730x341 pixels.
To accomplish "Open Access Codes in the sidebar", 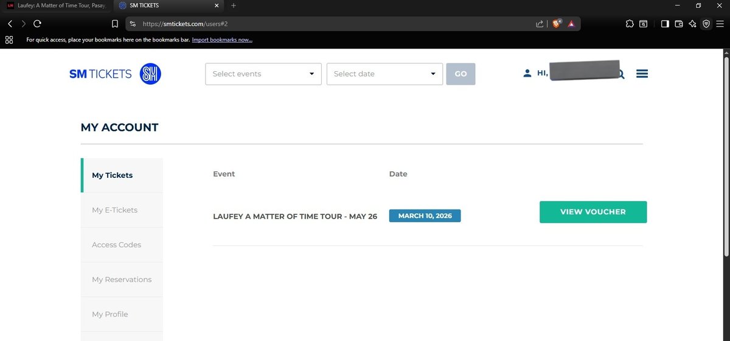I will point(122,245).
